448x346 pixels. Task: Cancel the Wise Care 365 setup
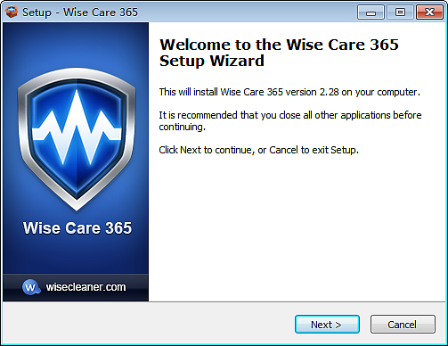click(403, 325)
